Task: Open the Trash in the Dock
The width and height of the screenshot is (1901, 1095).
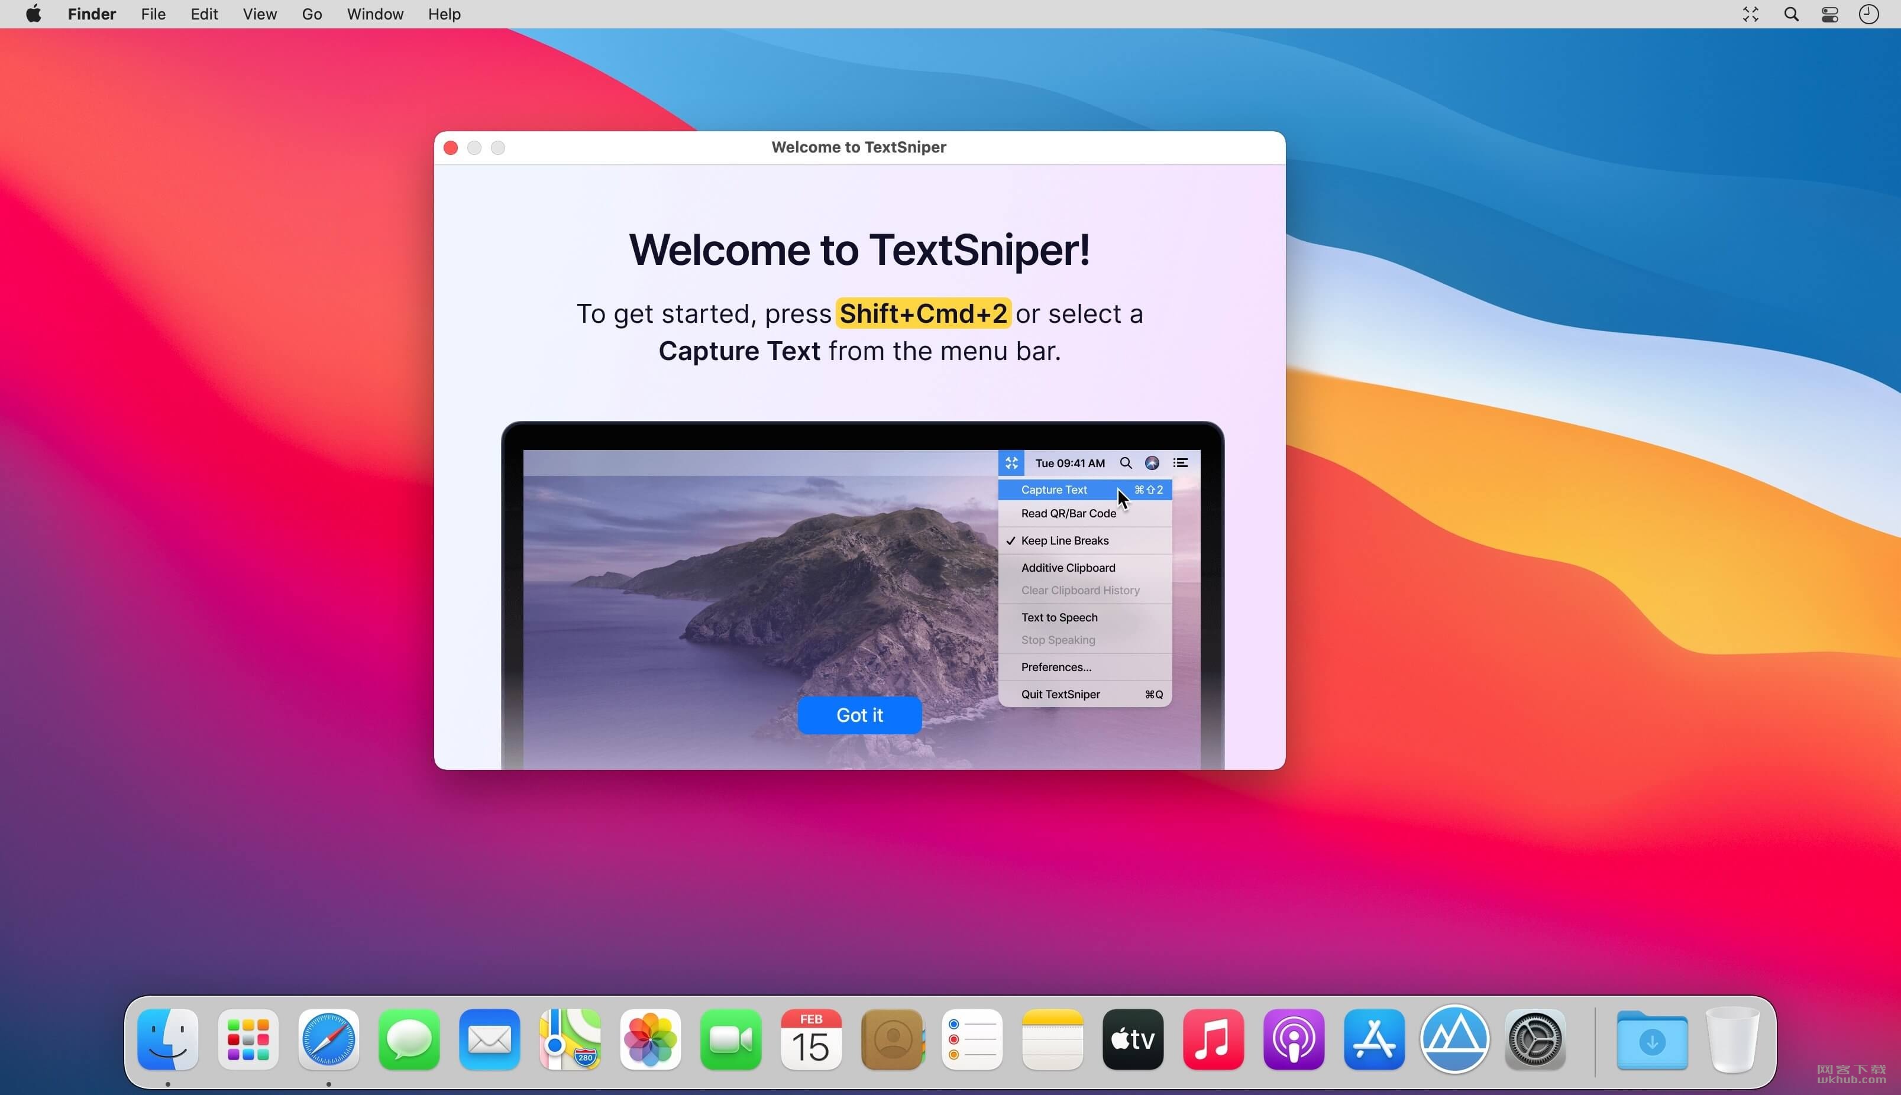Action: pyautogui.click(x=1732, y=1039)
